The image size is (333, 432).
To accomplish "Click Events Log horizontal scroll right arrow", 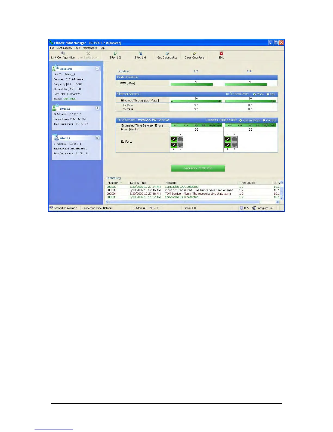I will tap(277, 202).
